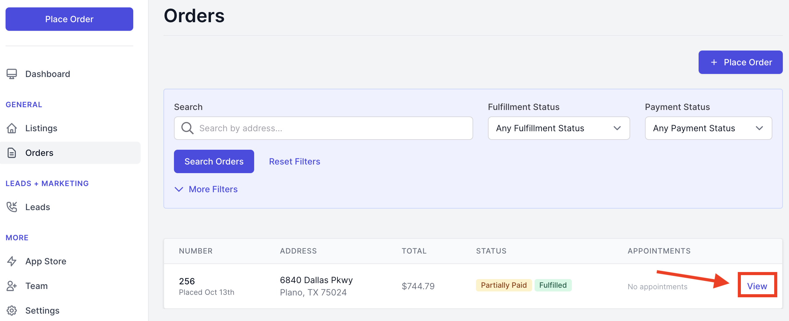Click the total $744.79
This screenshot has width=789, height=321.
(418, 286)
